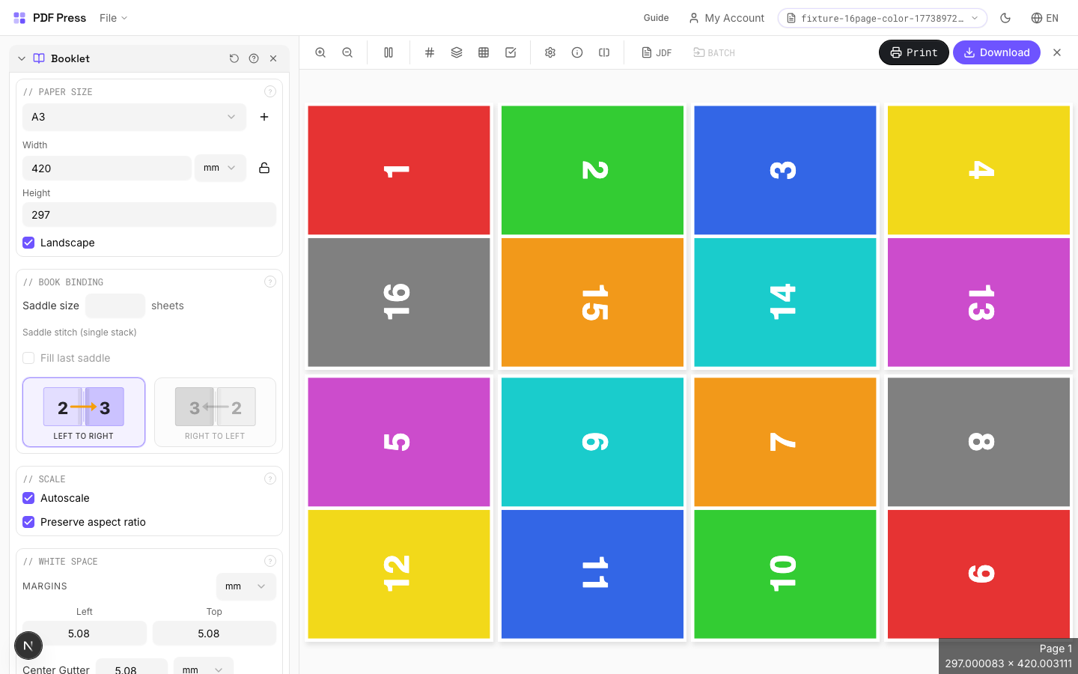Collapse the Booklet panel with its chevron
The width and height of the screenshot is (1078, 674).
(x=22, y=58)
